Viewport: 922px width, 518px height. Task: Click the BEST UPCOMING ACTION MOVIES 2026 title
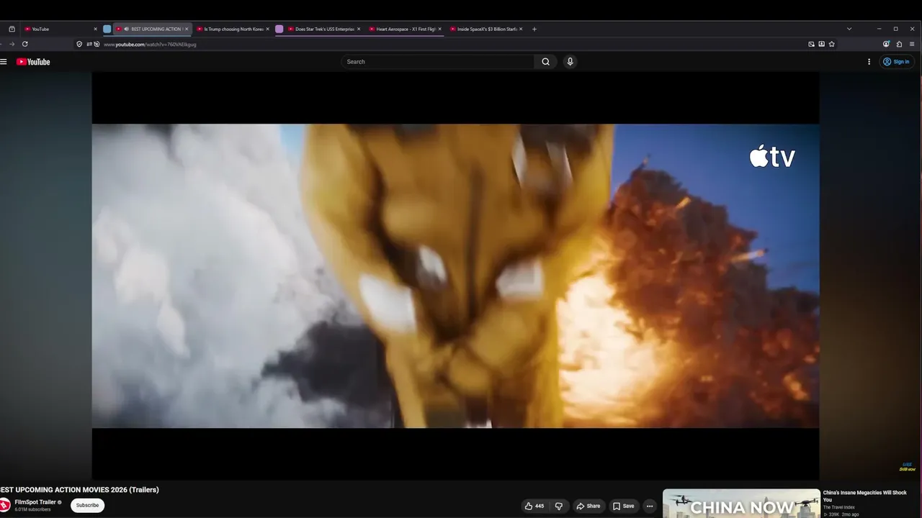pyautogui.click(x=79, y=490)
